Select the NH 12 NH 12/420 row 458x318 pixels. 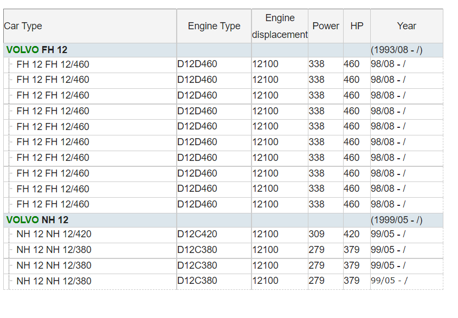point(223,235)
